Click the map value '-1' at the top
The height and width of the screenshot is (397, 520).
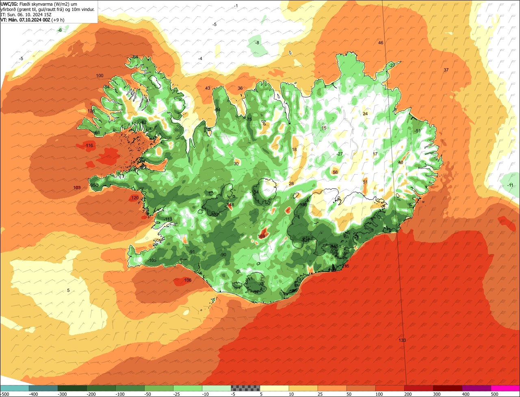coord(236,6)
